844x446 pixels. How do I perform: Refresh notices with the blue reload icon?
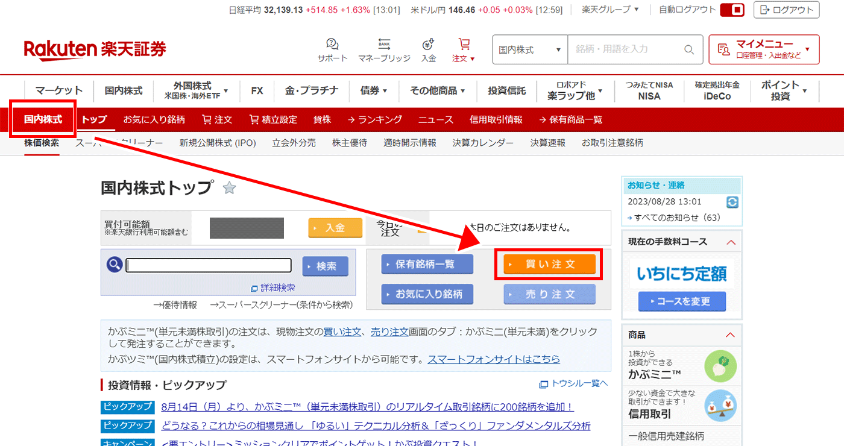pyautogui.click(x=732, y=203)
